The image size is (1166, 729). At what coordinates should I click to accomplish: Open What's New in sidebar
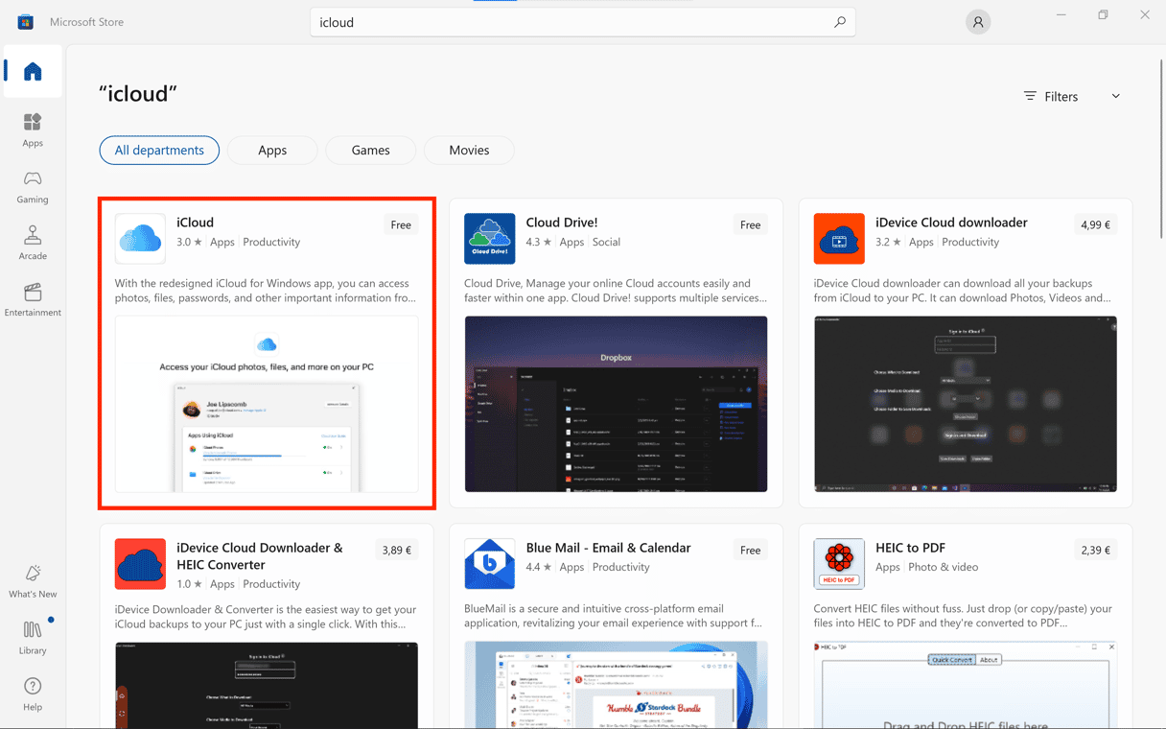(x=33, y=581)
